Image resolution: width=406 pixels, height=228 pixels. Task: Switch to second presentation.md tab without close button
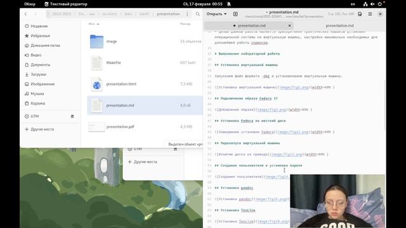pos(339,25)
